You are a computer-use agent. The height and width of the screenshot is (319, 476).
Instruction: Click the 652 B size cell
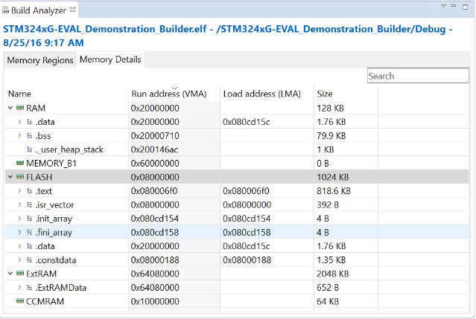click(328, 288)
